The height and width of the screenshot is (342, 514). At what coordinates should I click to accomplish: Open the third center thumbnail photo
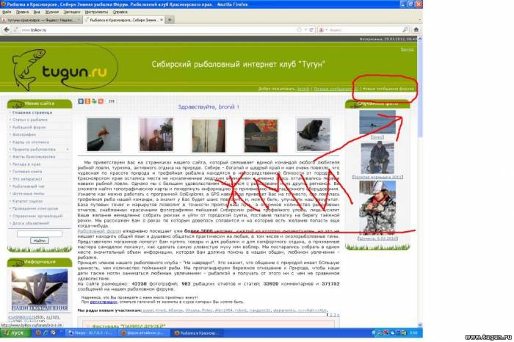209,135
